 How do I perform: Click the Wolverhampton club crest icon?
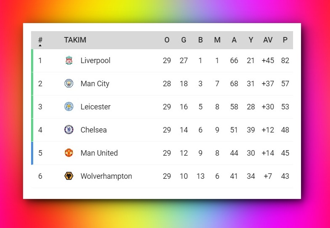(x=69, y=176)
